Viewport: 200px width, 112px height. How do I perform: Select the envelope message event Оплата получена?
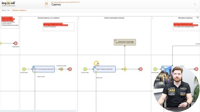(62, 69)
